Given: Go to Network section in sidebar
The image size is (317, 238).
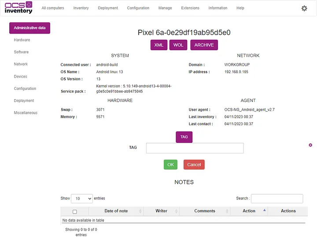Looking at the screenshot, I should pyautogui.click(x=21, y=64).
